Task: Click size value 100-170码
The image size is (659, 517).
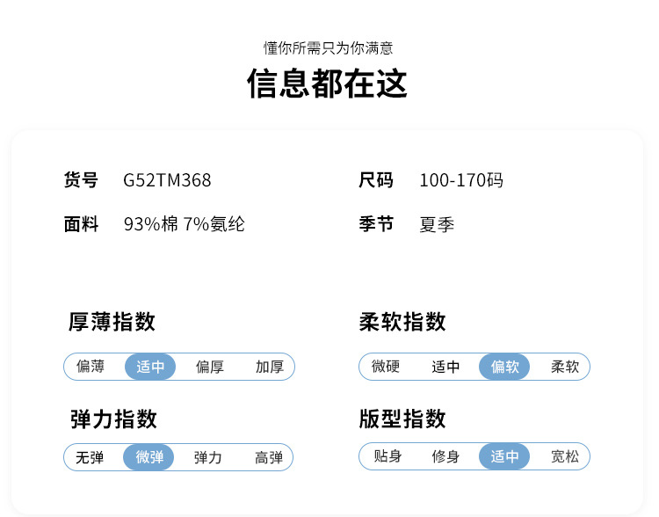Action: (461, 180)
